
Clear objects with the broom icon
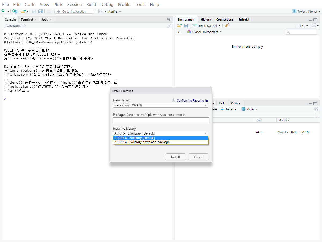click(227, 25)
